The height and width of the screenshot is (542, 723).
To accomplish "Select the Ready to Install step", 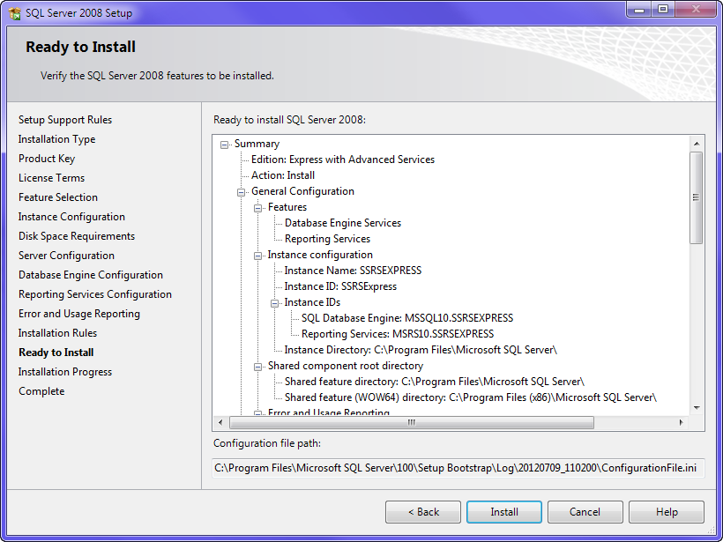I will (x=56, y=353).
